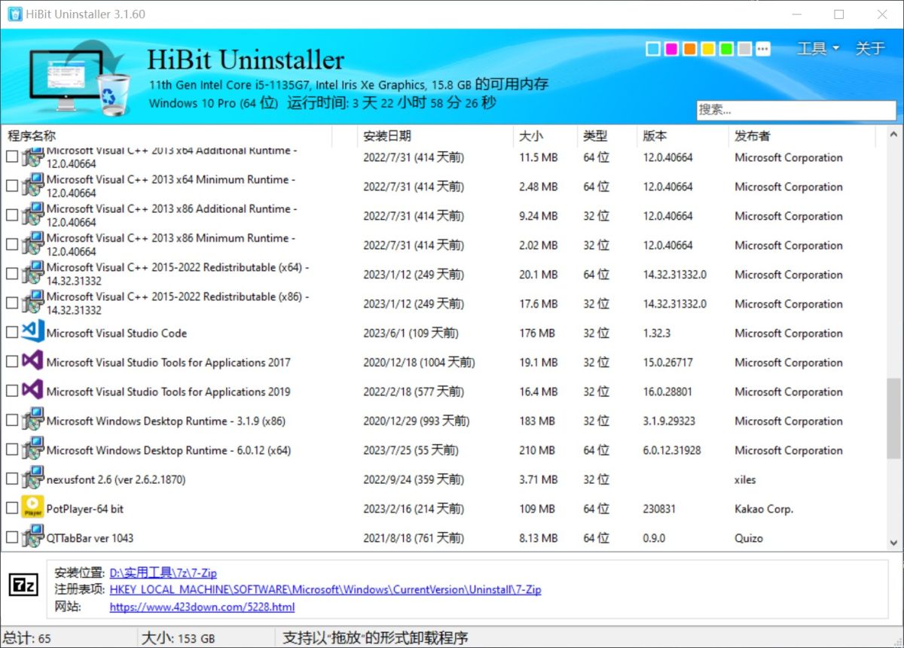
Task: Click the 总计: 65 status bar entry
Action: [x=27, y=638]
